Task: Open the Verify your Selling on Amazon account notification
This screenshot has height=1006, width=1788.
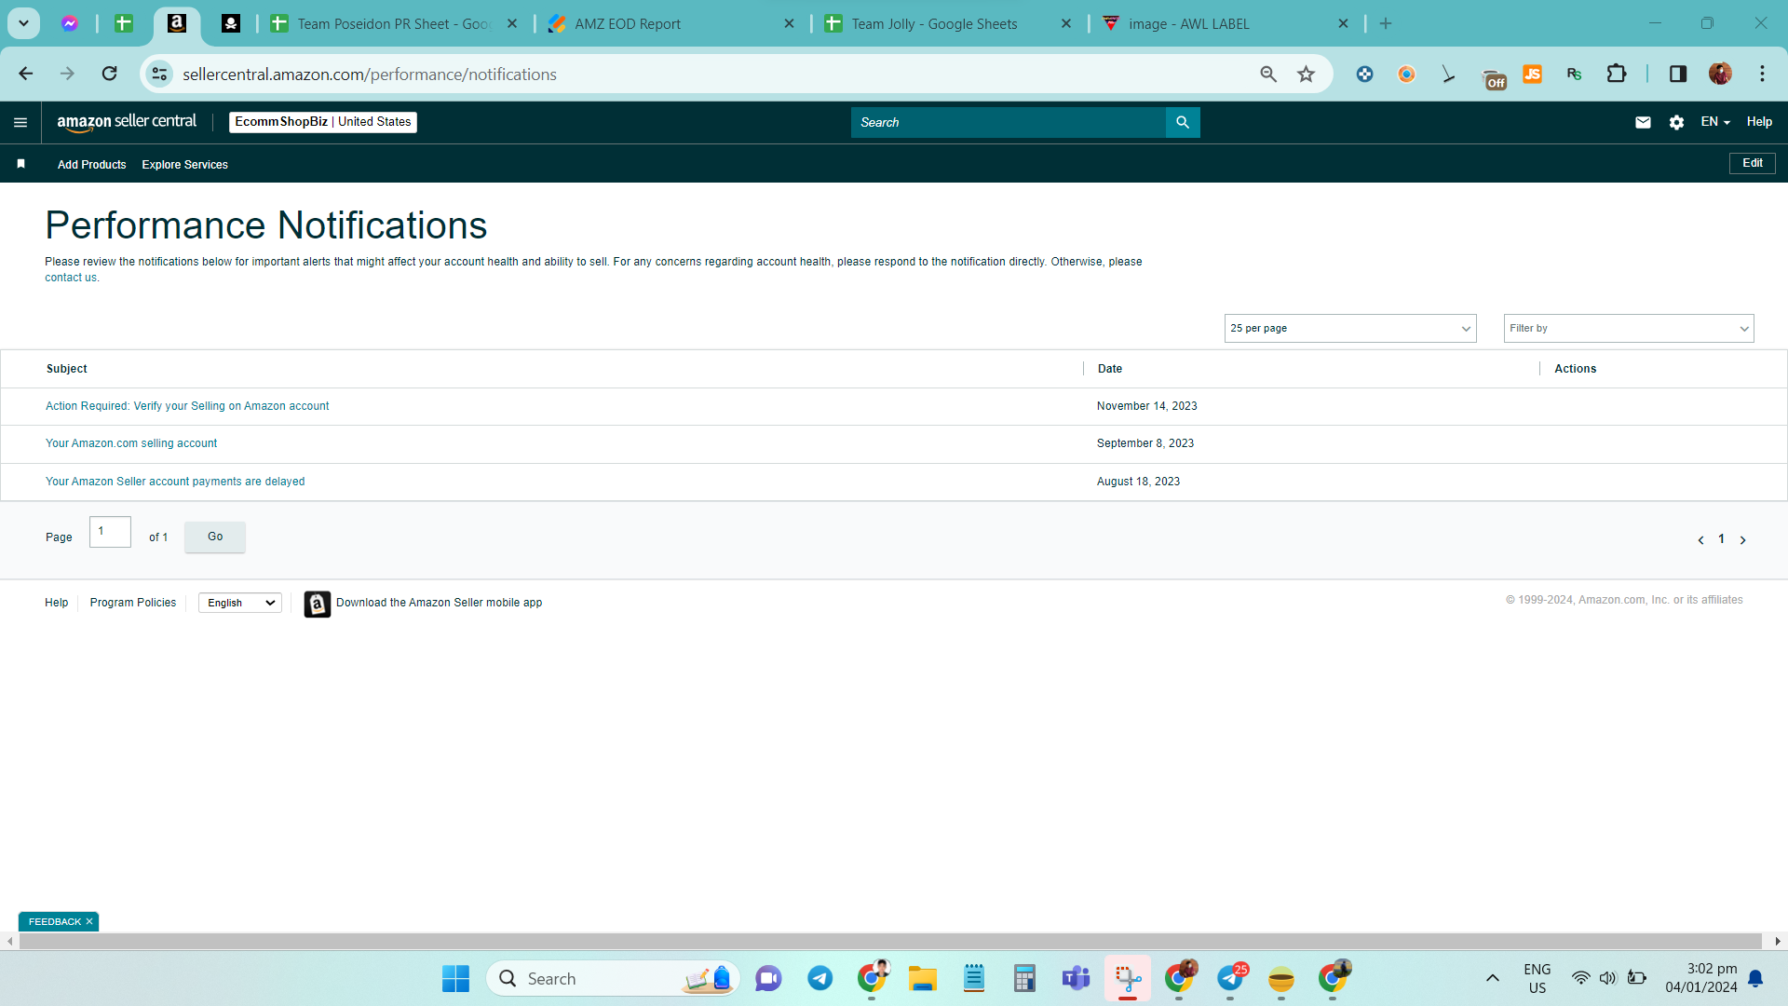Action: [x=187, y=406]
